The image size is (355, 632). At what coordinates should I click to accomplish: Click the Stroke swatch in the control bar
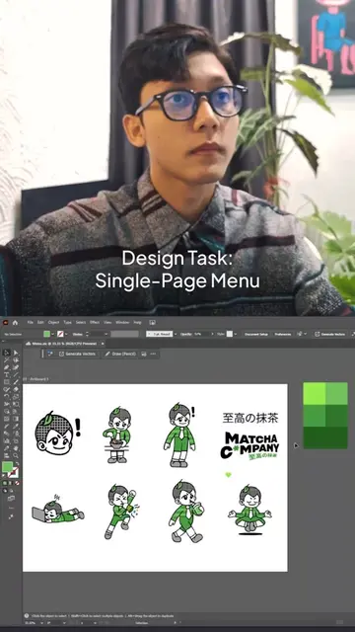coord(61,334)
